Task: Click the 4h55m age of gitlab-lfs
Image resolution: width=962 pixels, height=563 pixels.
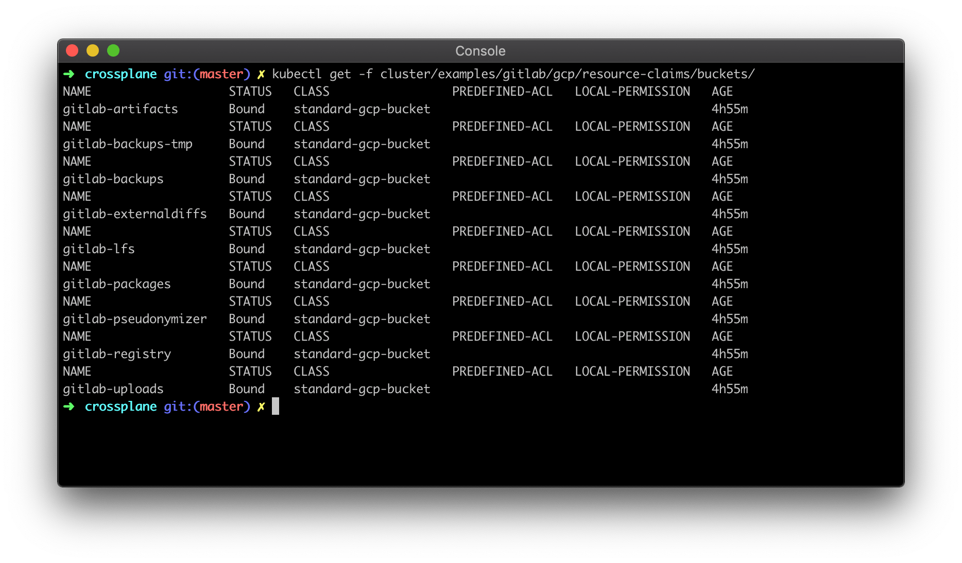Action: 730,249
